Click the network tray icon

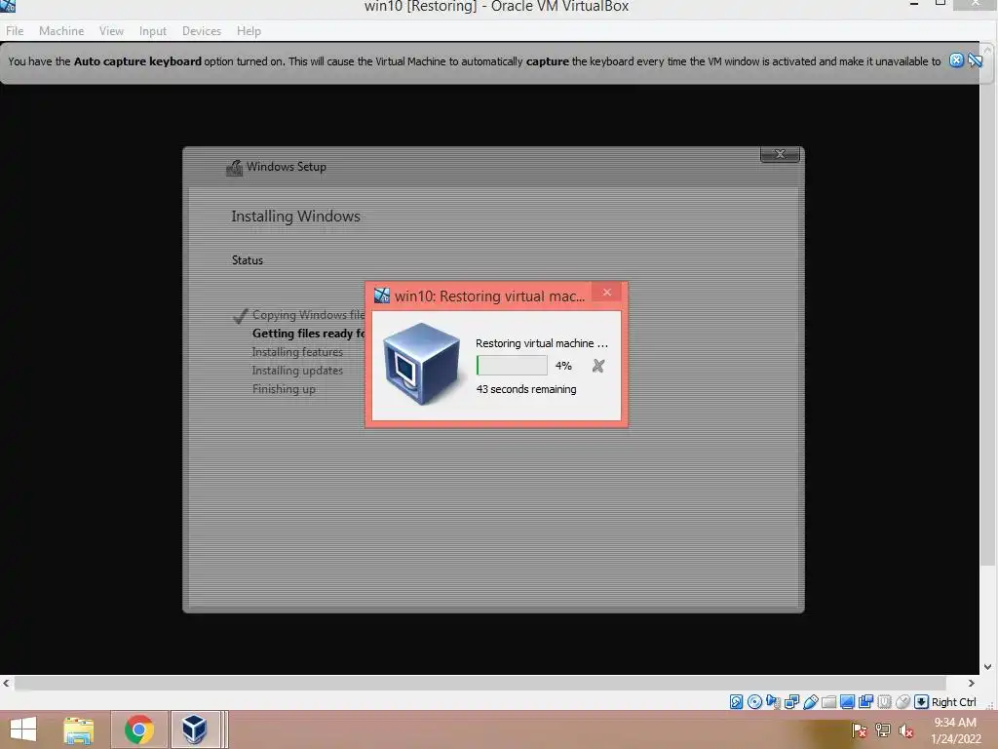click(x=883, y=730)
